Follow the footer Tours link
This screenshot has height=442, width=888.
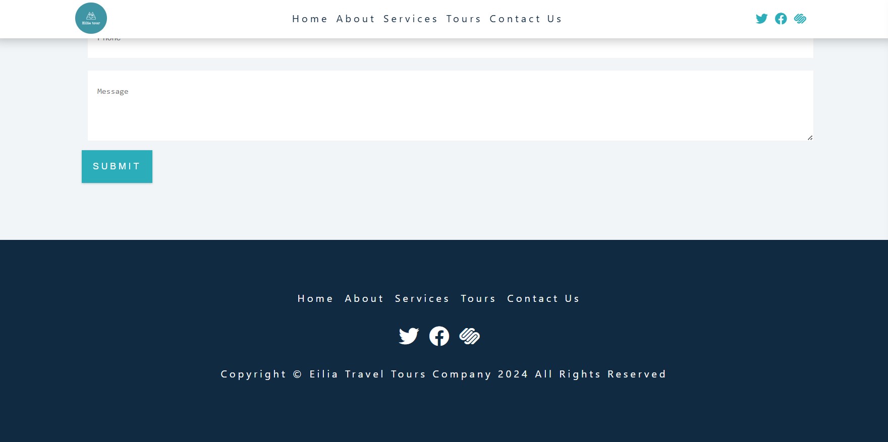click(478, 298)
